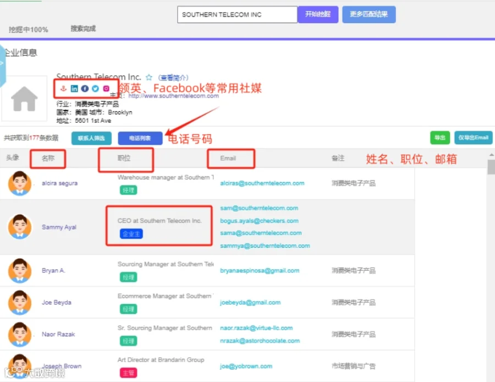
Task: Click the 开始挖掘 start mining button
Action: pyautogui.click(x=317, y=14)
